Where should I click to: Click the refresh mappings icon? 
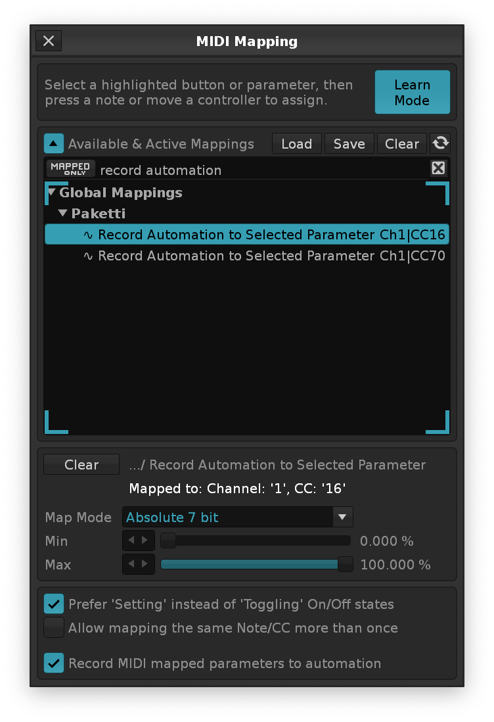point(440,143)
